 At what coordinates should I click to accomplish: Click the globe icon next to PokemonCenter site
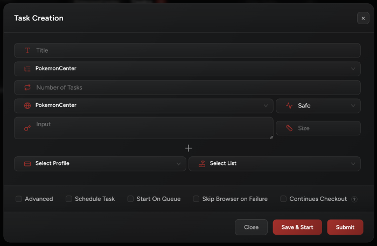coord(27,105)
